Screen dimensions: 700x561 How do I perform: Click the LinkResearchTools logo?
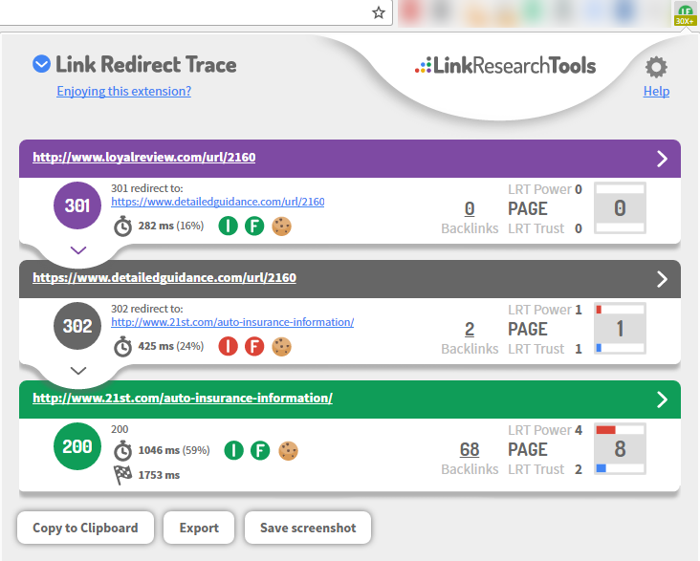(x=505, y=66)
